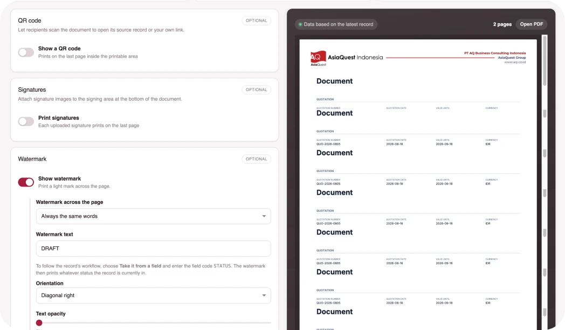The image size is (565, 330).
Task: Click the Orientation label
Action: click(50, 283)
